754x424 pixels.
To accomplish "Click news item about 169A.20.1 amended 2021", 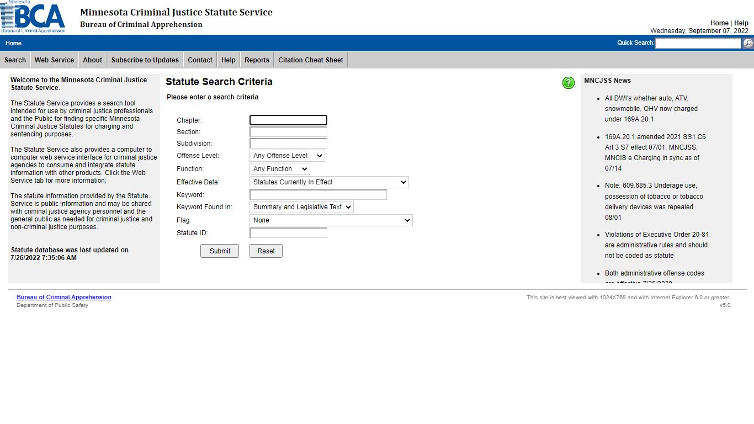I will click(655, 152).
